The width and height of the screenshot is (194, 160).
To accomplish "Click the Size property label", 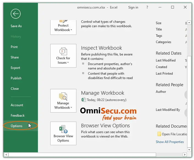I will point(159,23).
